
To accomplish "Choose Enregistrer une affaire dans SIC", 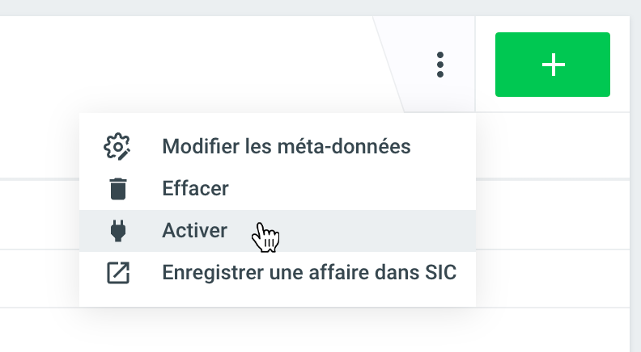I will tap(309, 273).
